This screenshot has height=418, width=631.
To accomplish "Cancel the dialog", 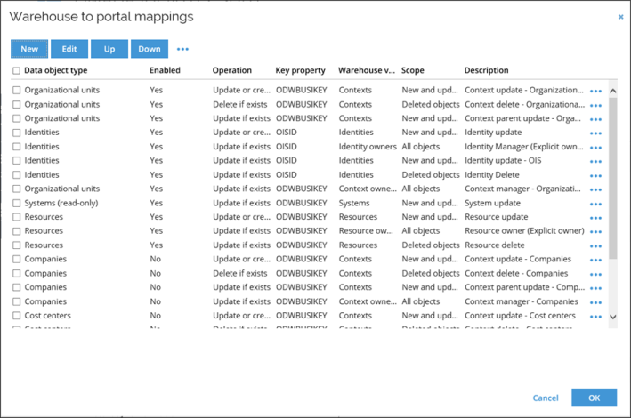I will point(546,398).
